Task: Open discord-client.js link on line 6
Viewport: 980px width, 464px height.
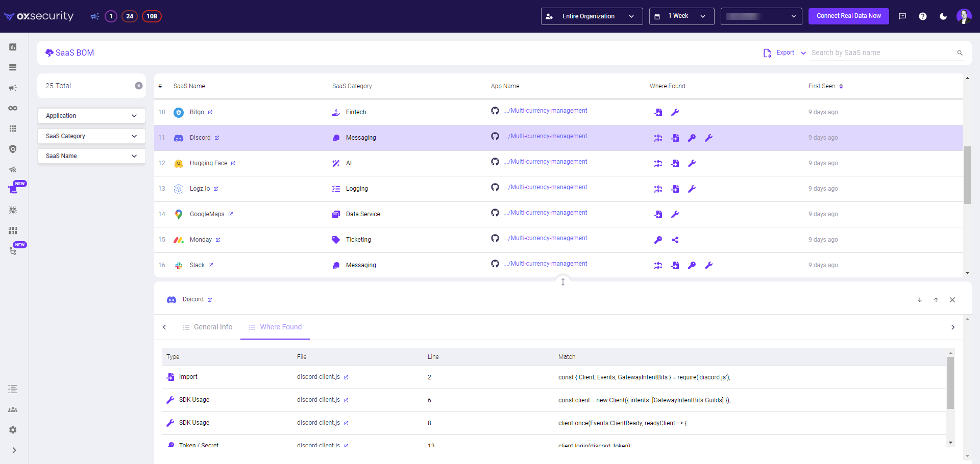Action: [x=318, y=400]
